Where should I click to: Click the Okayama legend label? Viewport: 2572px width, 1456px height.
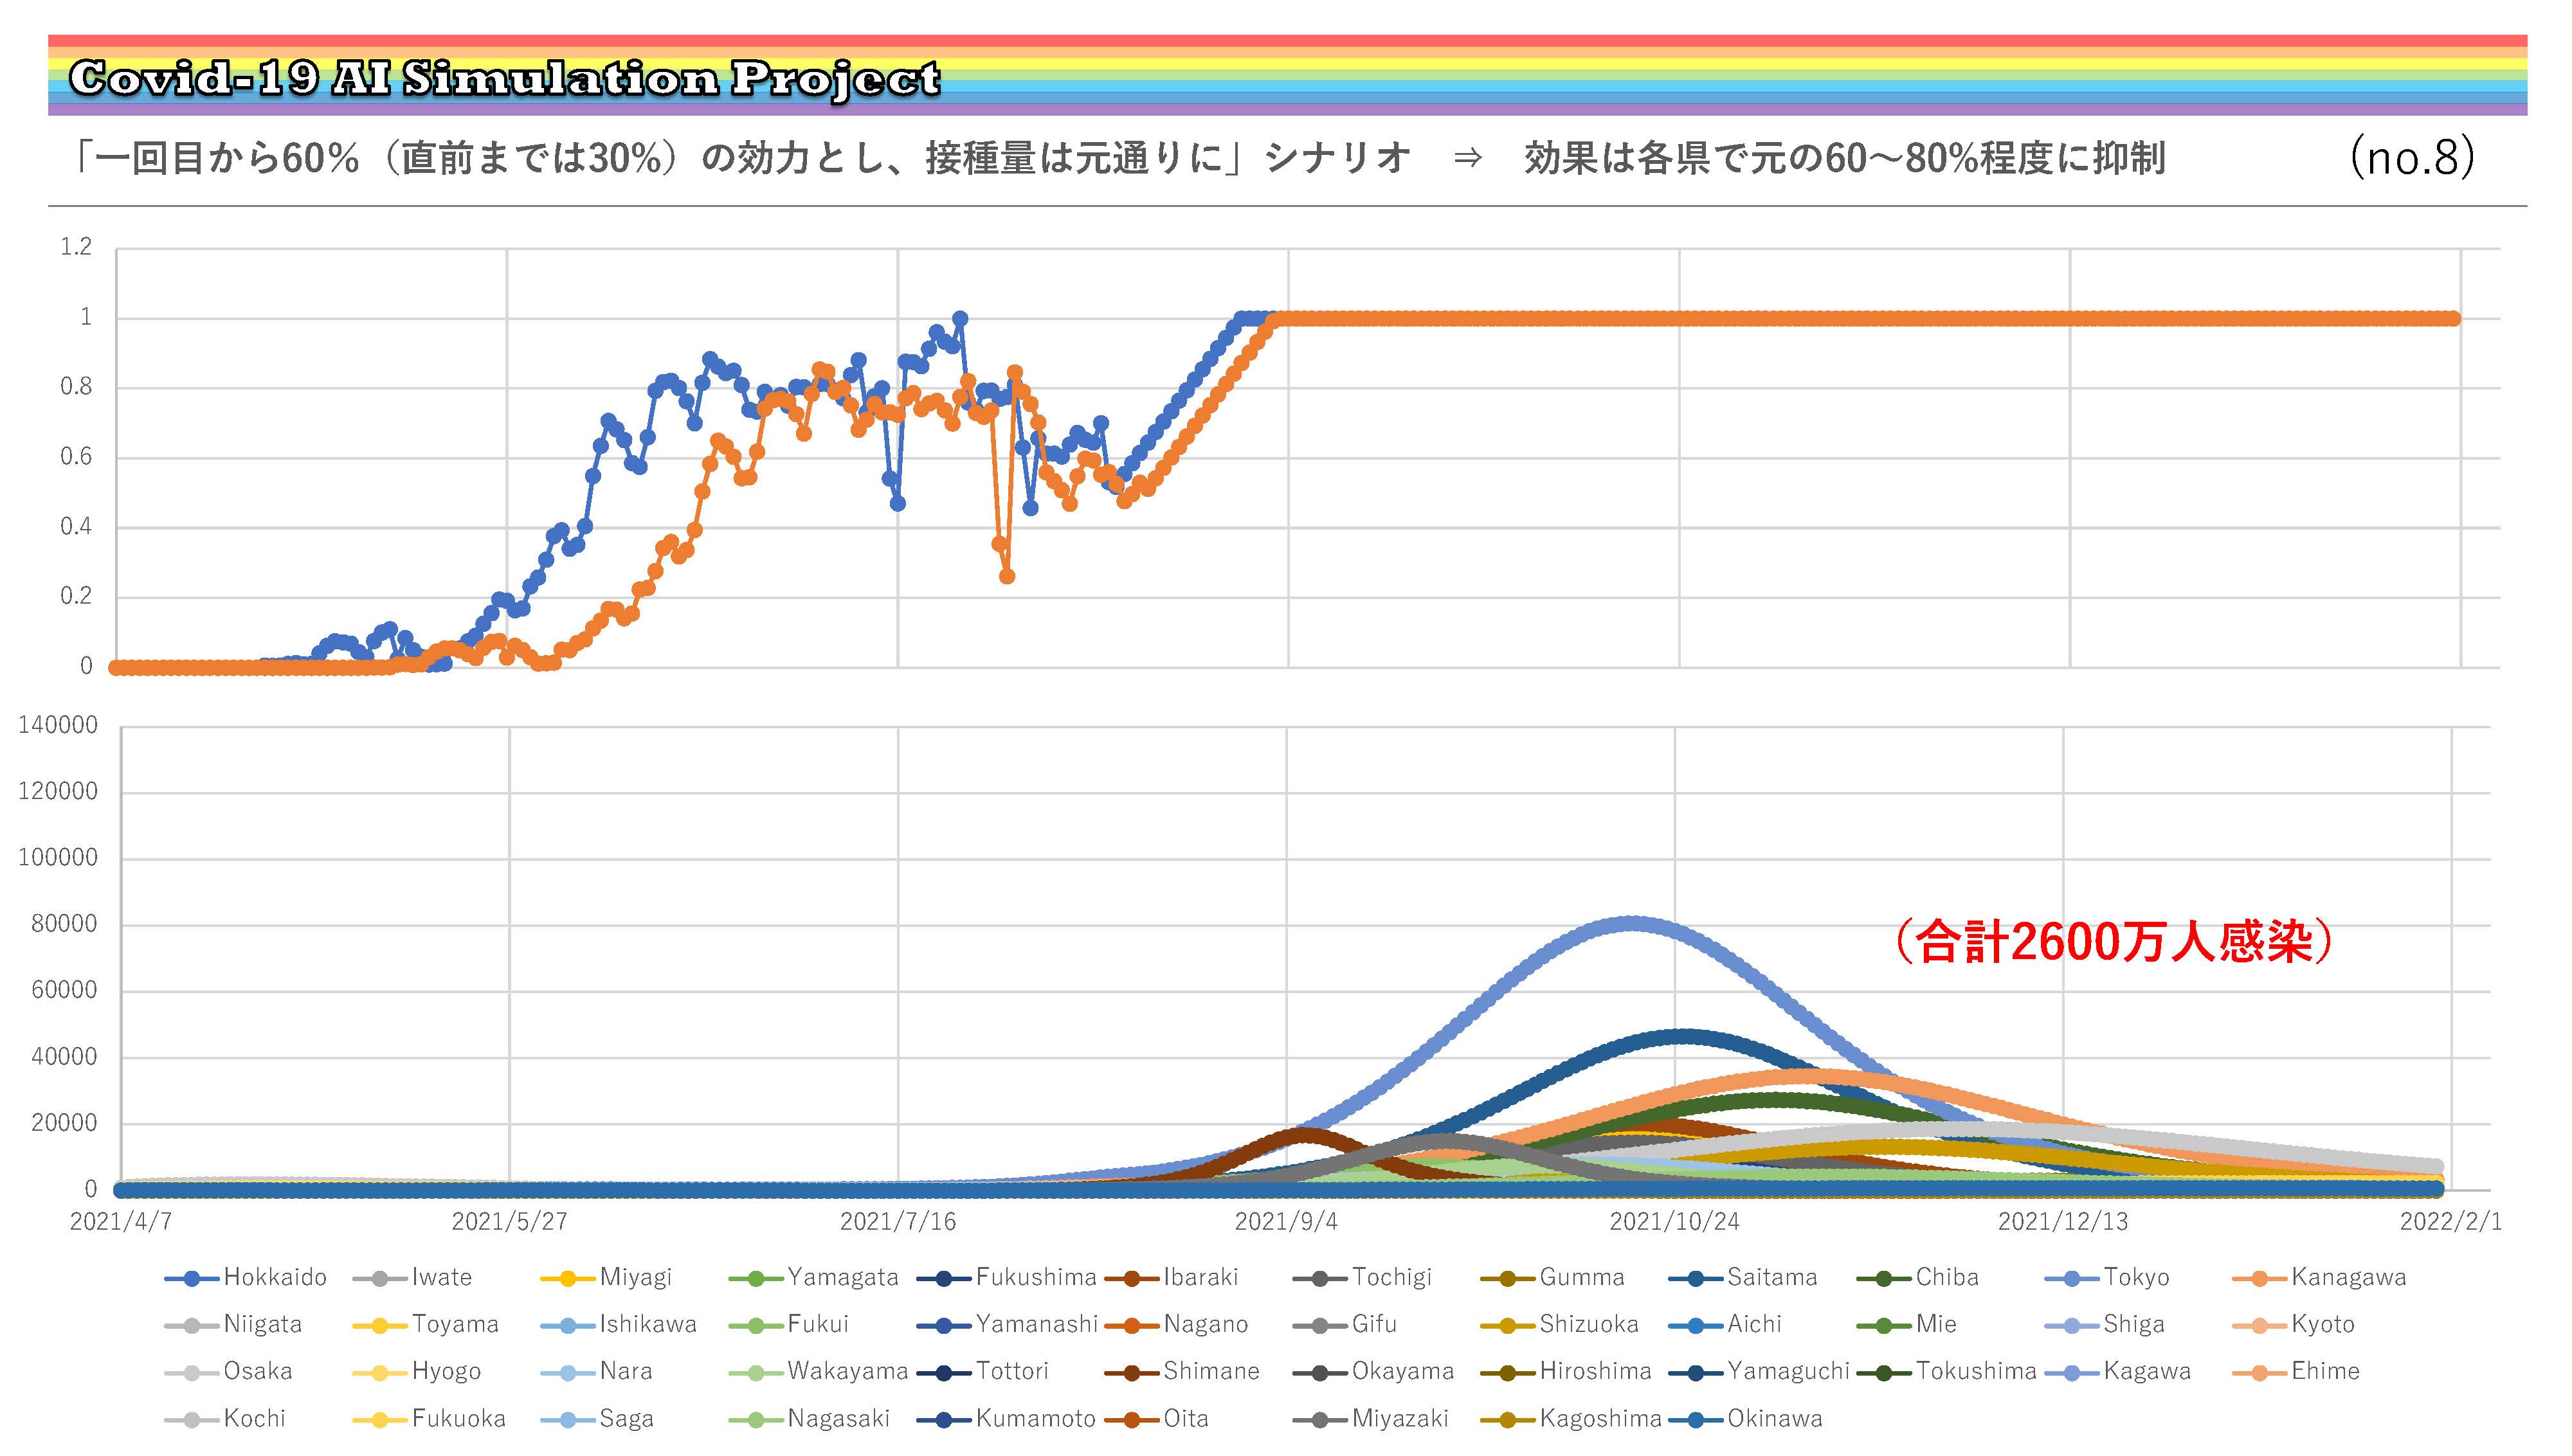click(1403, 1371)
